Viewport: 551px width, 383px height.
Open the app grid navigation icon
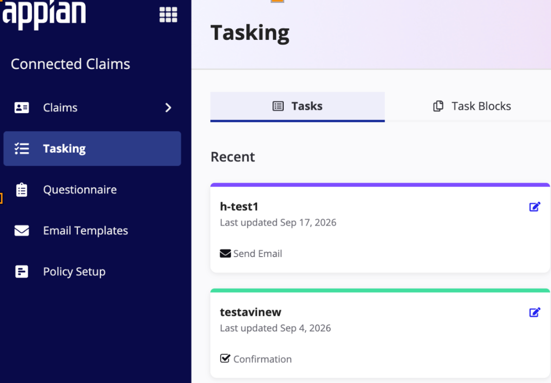[168, 15]
